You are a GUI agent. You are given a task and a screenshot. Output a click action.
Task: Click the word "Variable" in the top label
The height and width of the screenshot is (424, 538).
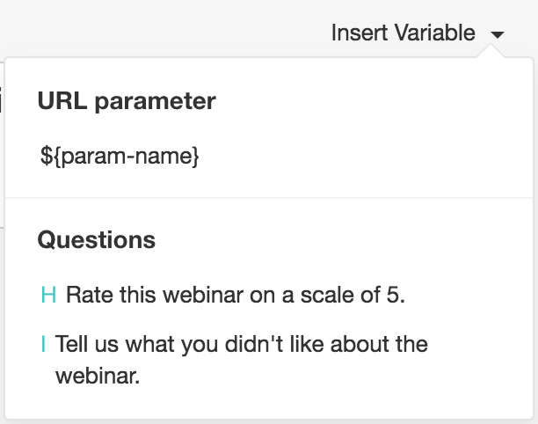coord(435,33)
